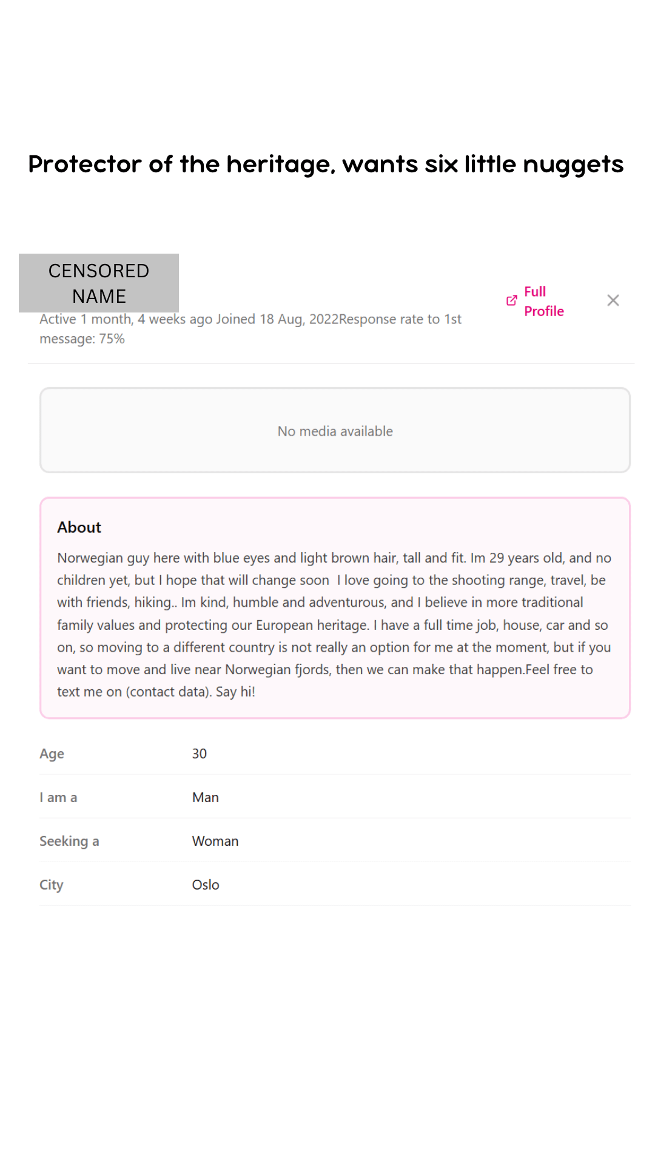Click the "(contact data)" text in About

click(x=169, y=692)
